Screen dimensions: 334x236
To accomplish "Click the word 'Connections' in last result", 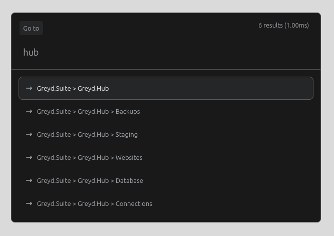I will 134,203.
